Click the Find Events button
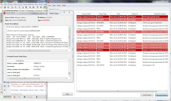The height and width of the screenshot is (101, 171). (x=147, y=95)
